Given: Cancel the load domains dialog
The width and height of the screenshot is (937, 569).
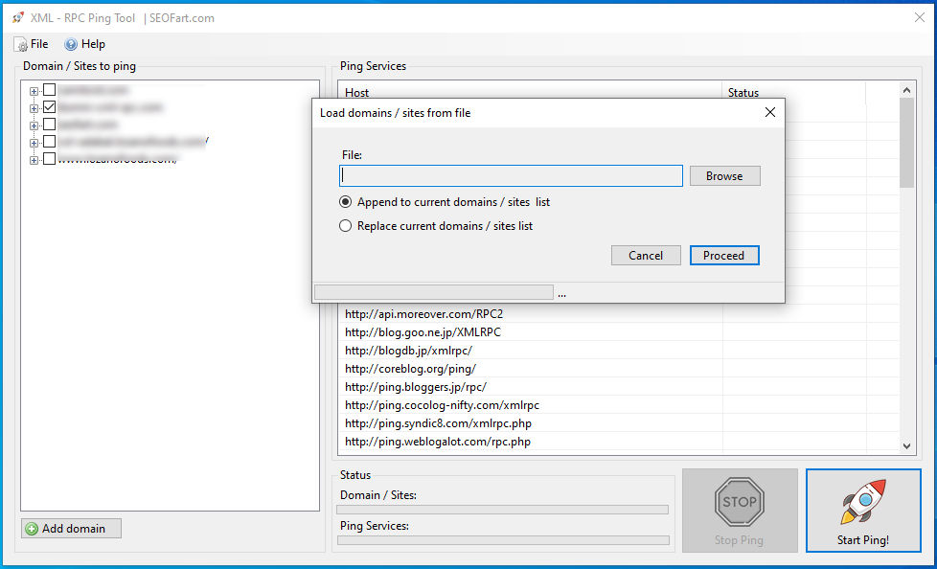Looking at the screenshot, I should click(646, 256).
